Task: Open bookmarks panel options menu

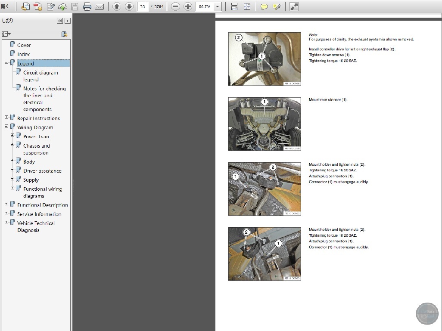Action: tap(6, 34)
